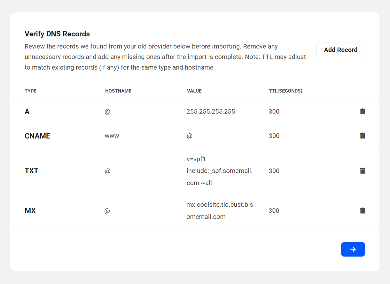This screenshot has width=390, height=284.
Task: Click the Add Record button
Action: point(340,50)
